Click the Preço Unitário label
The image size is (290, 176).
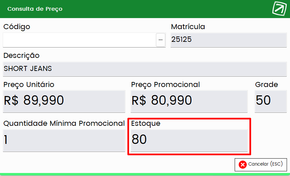tap(29, 85)
